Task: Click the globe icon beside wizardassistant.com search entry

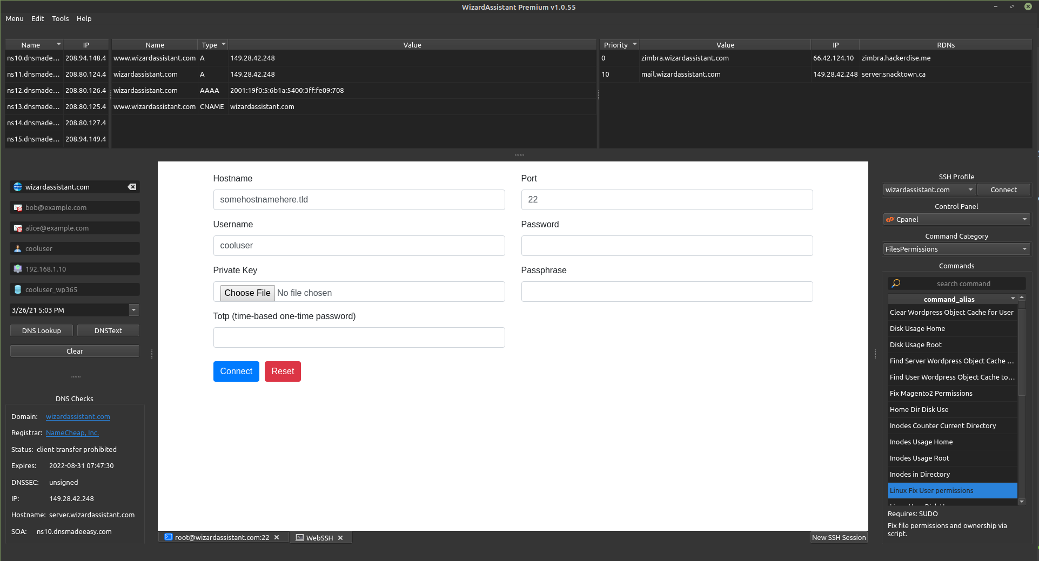Action: pos(18,187)
